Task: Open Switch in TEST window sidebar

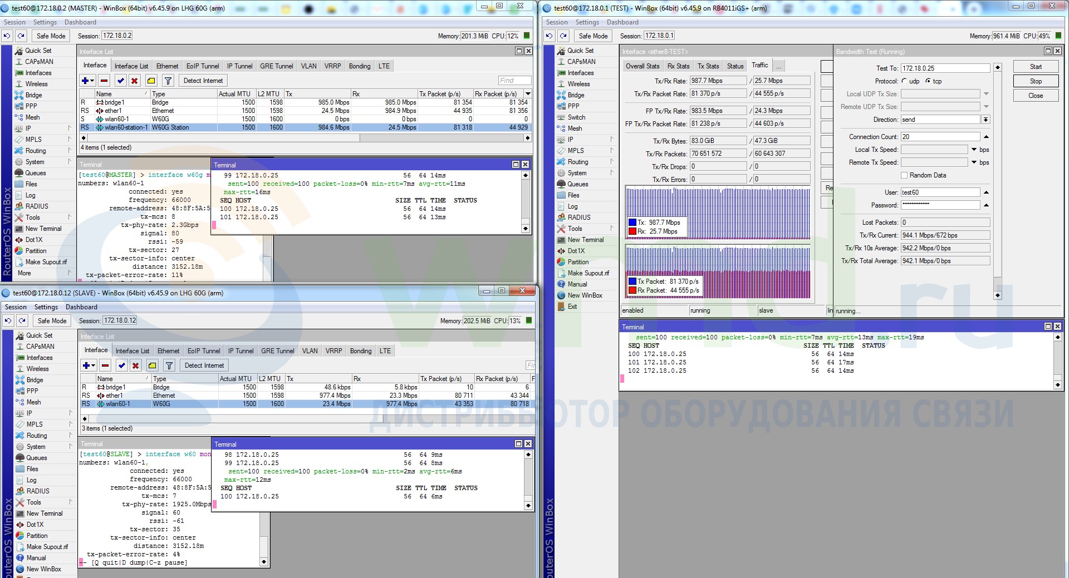Action: tap(576, 117)
